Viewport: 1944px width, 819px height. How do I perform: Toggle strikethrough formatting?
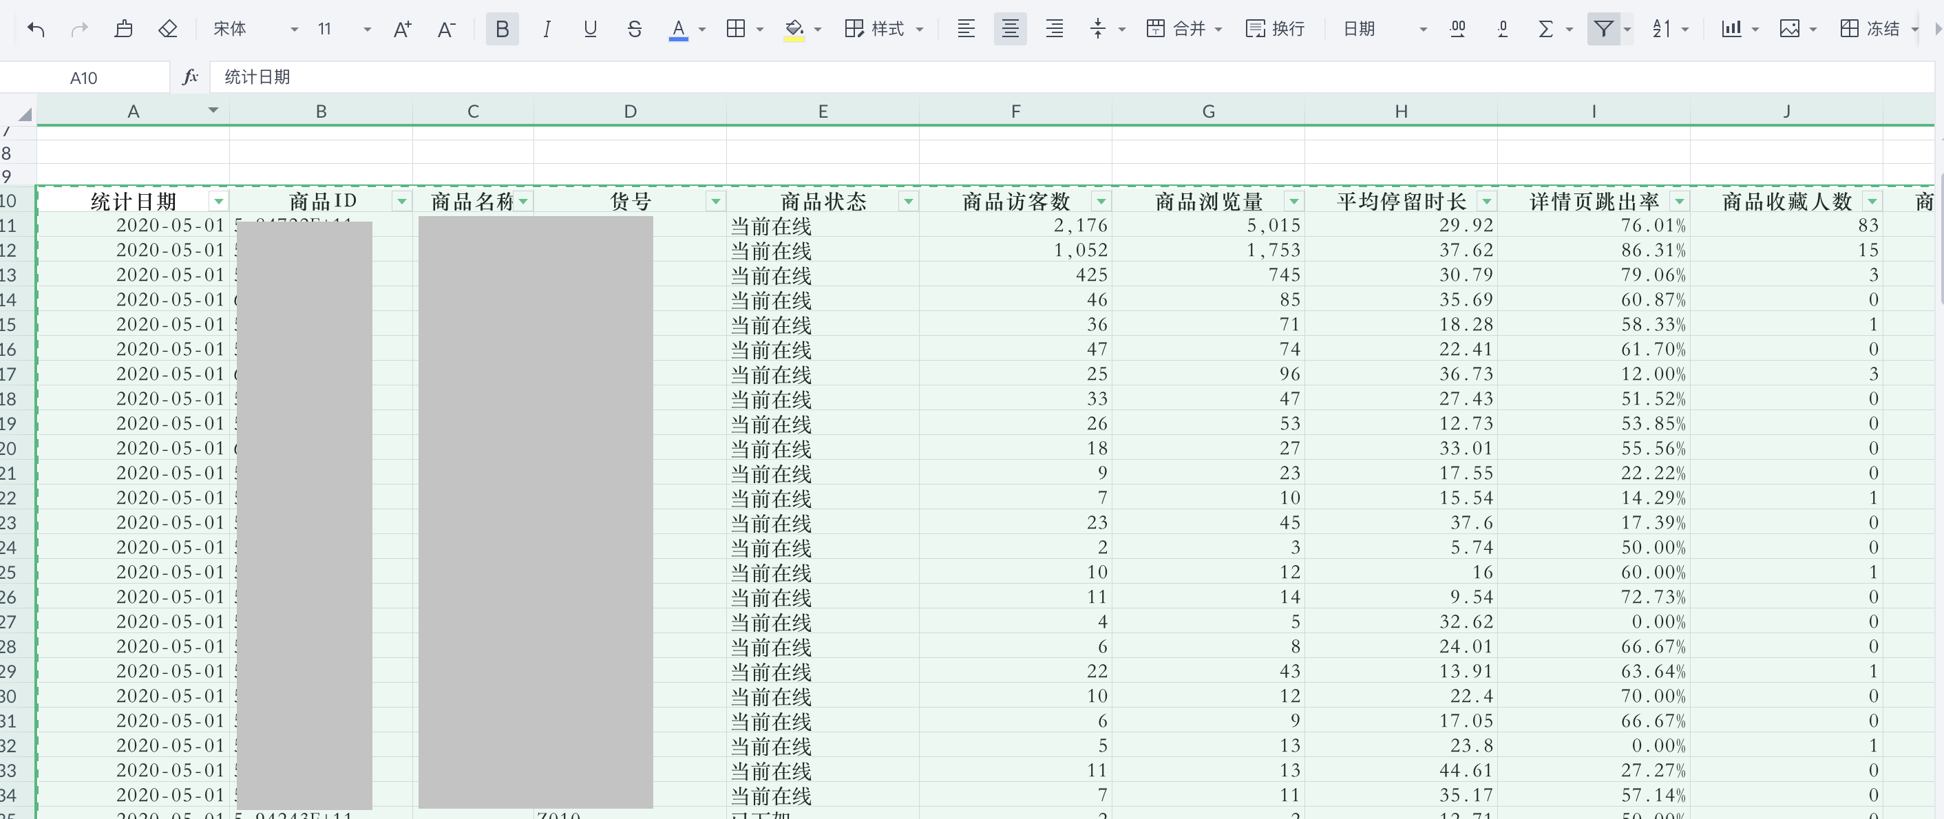[x=635, y=30]
